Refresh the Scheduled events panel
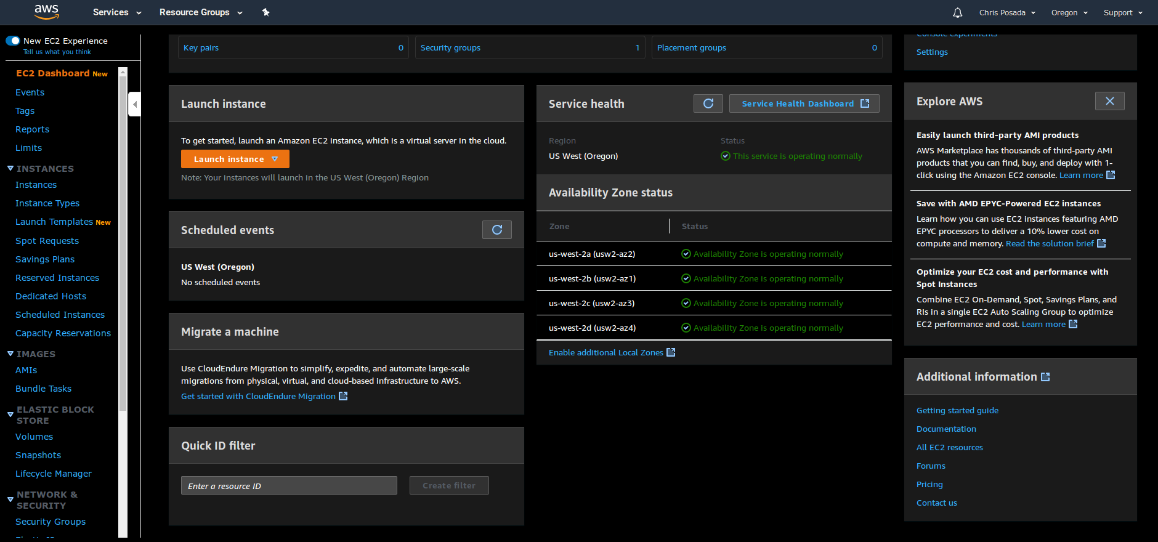Image resolution: width=1158 pixels, height=542 pixels. click(x=497, y=230)
